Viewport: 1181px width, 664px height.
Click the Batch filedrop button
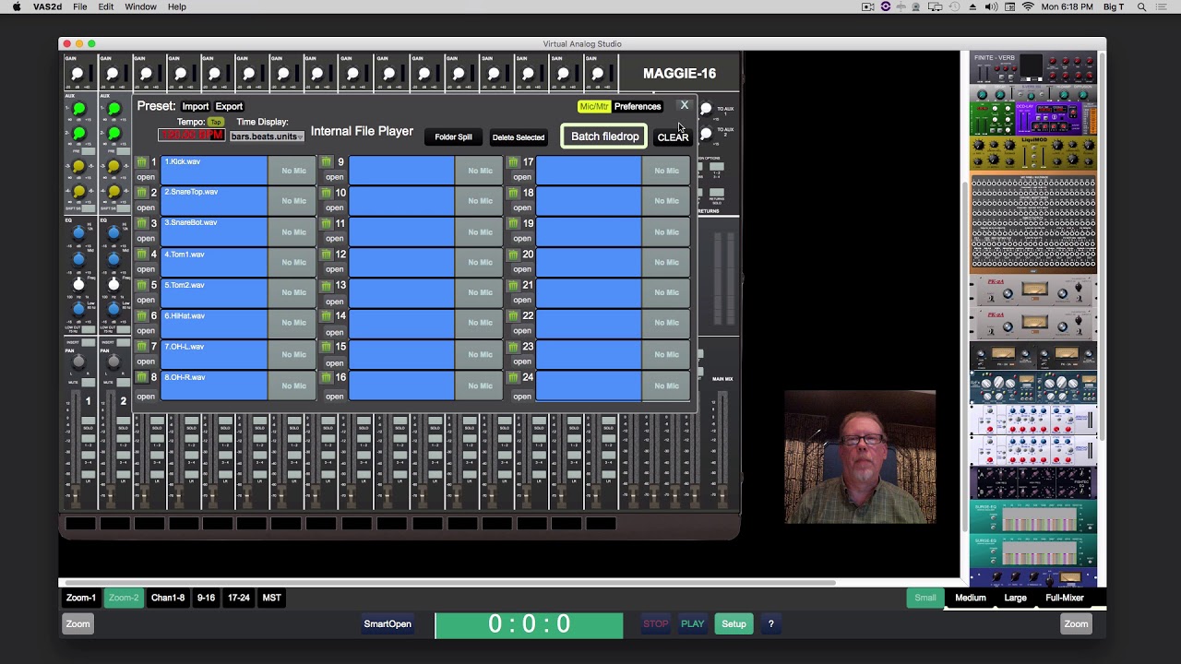pos(604,136)
